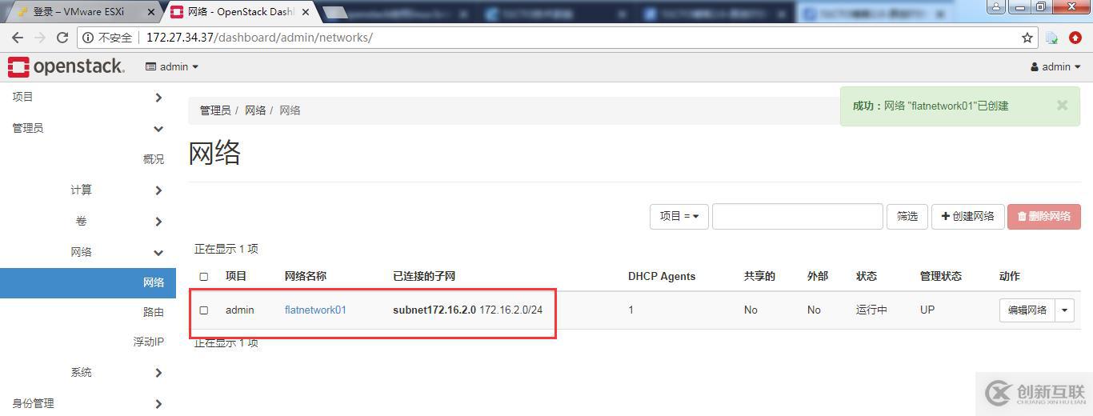Viewport: 1093px width, 416px height.
Task: Dismiss the success notification with the X
Action: click(1062, 105)
